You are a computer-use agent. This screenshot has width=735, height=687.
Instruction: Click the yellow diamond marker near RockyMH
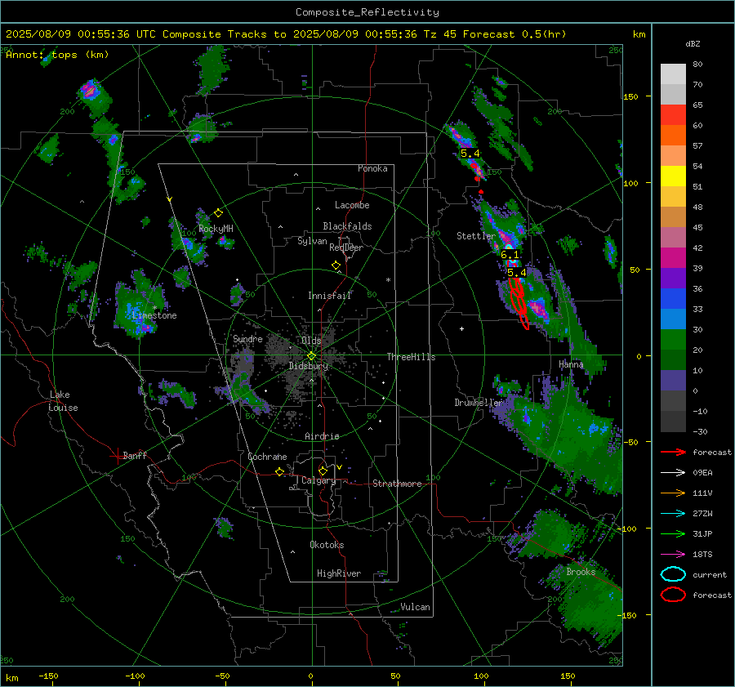click(218, 213)
